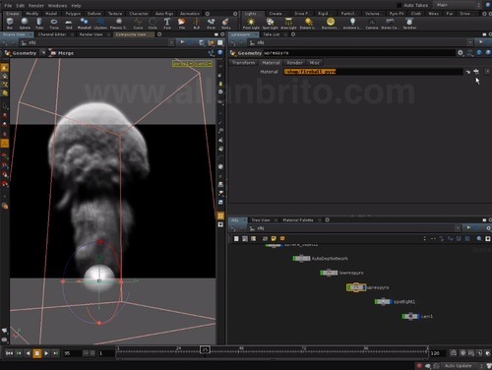Open the Main take dropdown

[x=458, y=5]
